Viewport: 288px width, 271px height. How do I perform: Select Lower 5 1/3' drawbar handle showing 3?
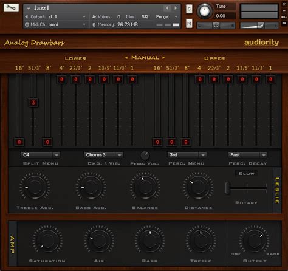click(33, 103)
